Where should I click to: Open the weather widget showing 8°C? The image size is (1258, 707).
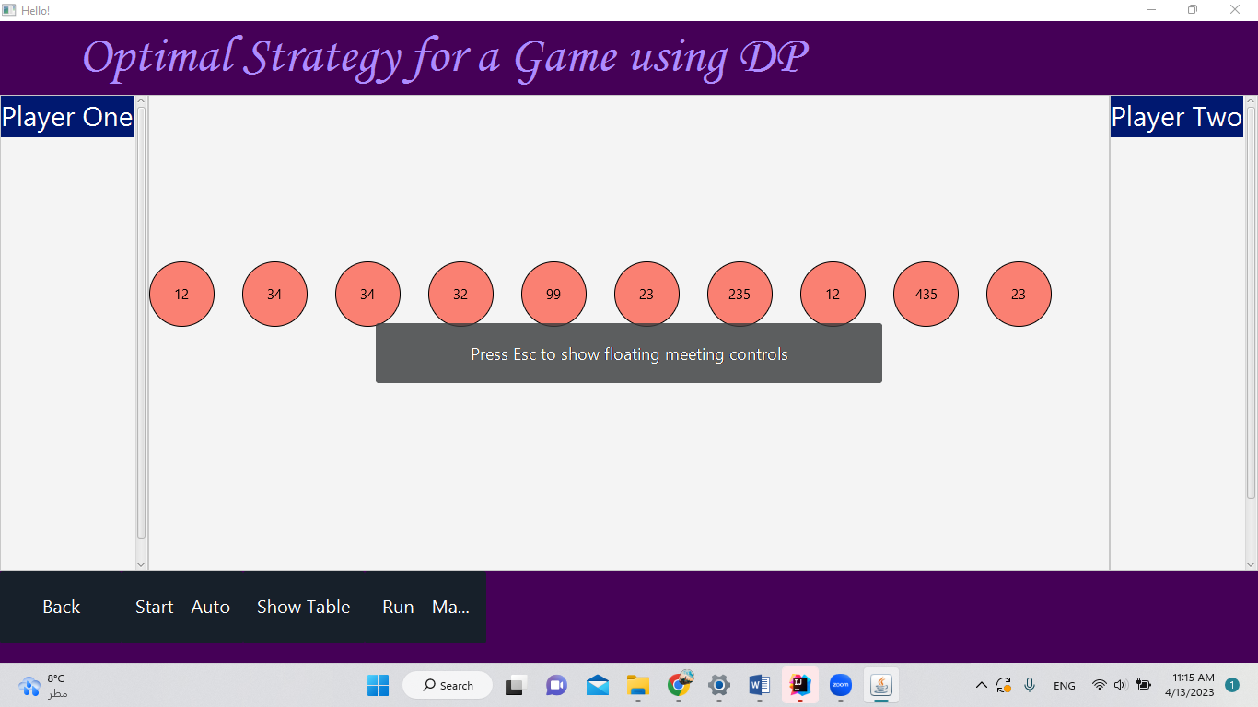[43, 685]
